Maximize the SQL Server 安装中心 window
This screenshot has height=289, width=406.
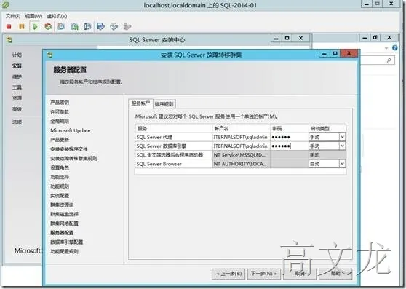click(x=287, y=38)
